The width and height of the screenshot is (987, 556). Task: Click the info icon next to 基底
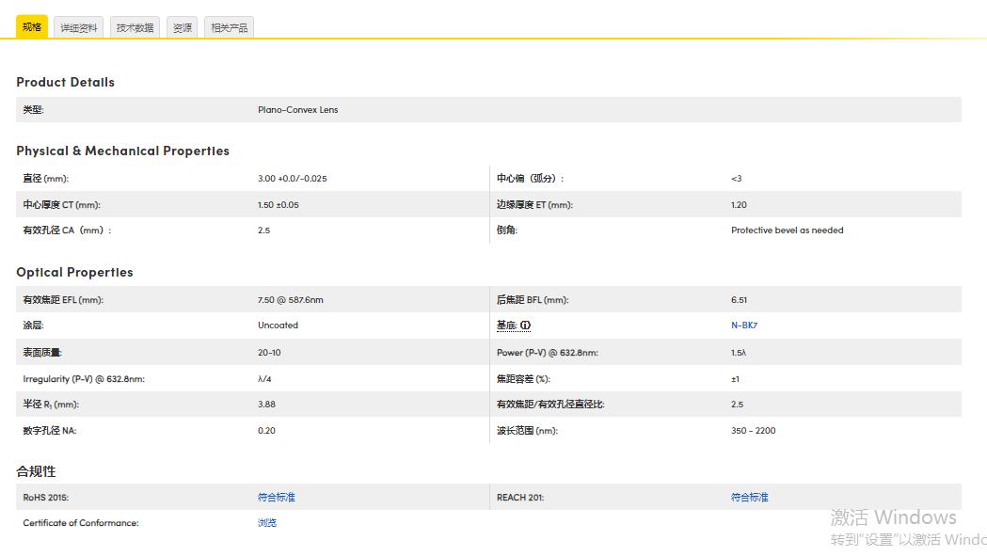pos(525,326)
